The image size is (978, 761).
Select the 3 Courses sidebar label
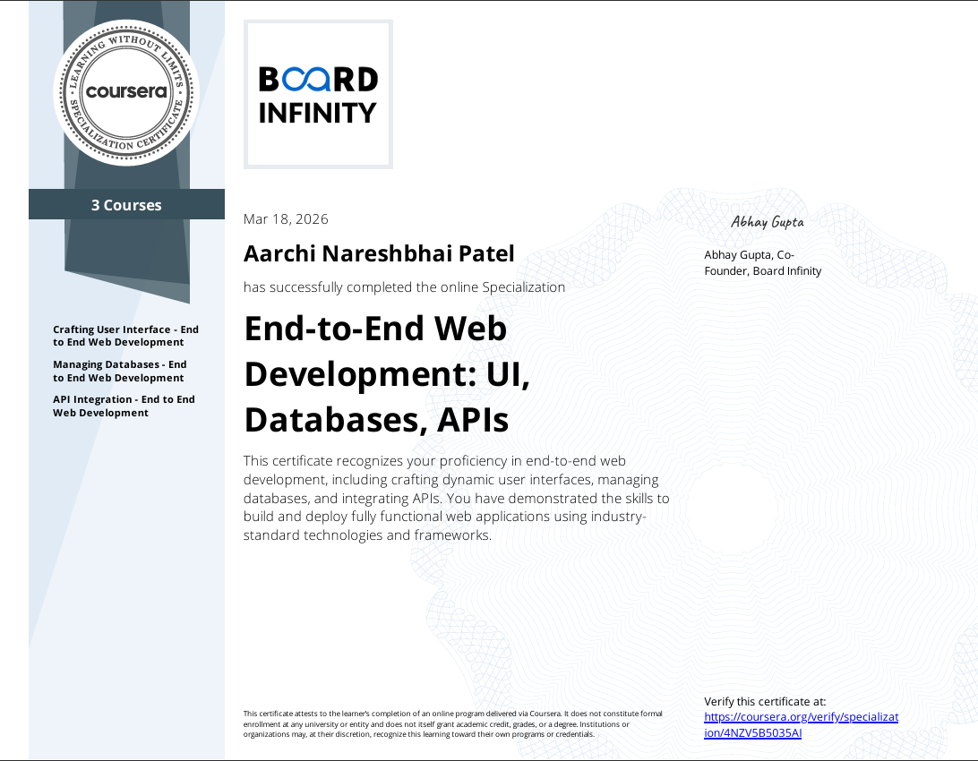[x=126, y=204]
